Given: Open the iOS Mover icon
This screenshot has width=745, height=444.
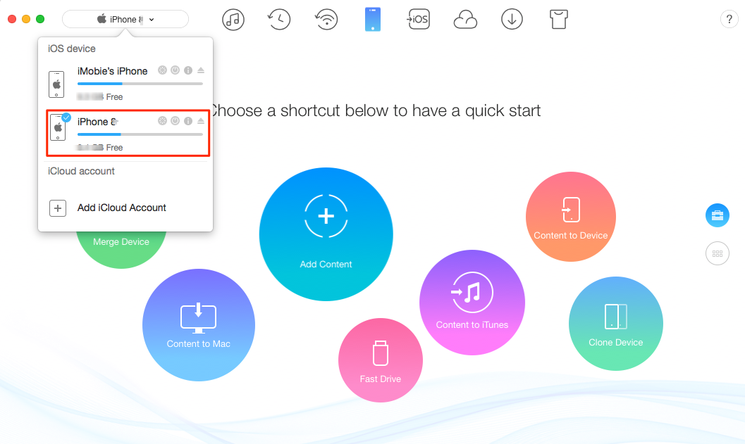Looking at the screenshot, I should [x=419, y=20].
